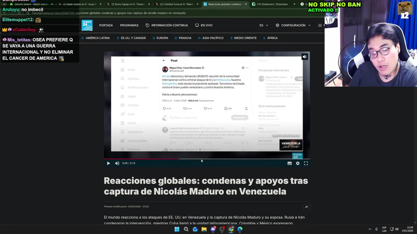Go to AMÉRICA LATINA section
Screen dimensions: 417x234
[x=98, y=38]
